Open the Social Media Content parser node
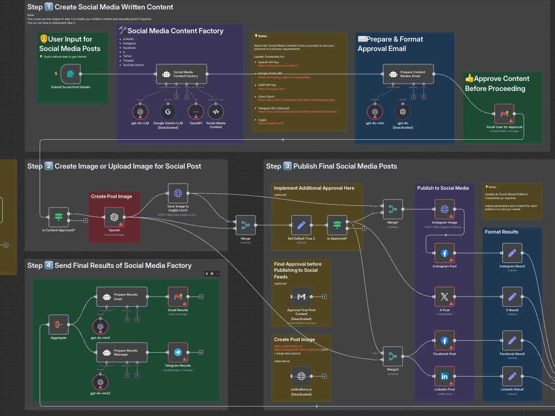Screen dimensions: 555x416 (x=215, y=112)
